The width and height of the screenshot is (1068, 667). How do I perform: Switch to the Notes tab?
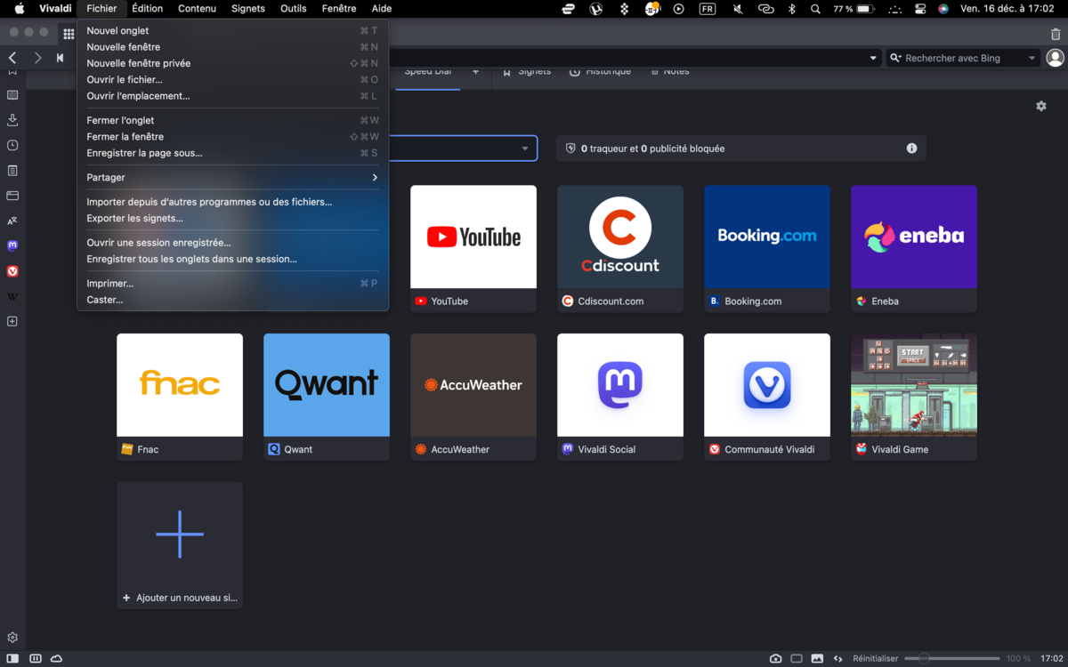[x=670, y=71]
